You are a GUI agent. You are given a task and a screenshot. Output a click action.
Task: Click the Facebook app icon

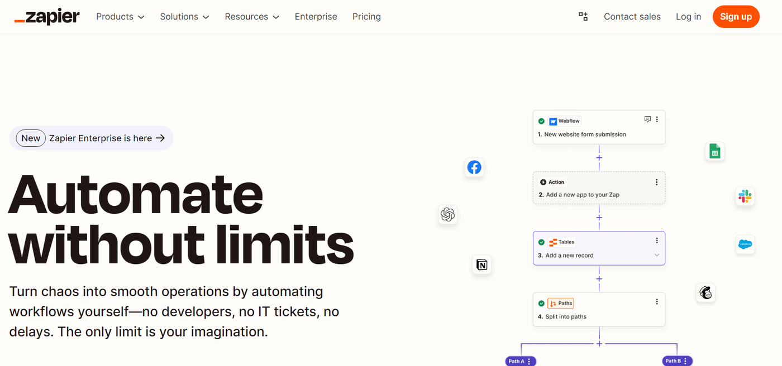(x=474, y=167)
